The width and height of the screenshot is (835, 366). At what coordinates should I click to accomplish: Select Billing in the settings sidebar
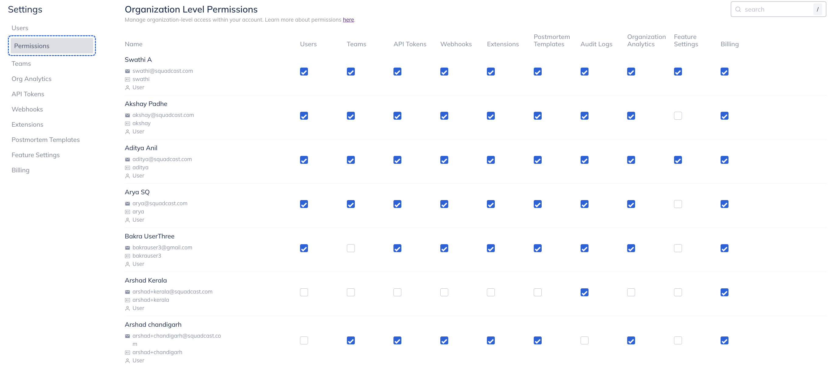tap(20, 170)
